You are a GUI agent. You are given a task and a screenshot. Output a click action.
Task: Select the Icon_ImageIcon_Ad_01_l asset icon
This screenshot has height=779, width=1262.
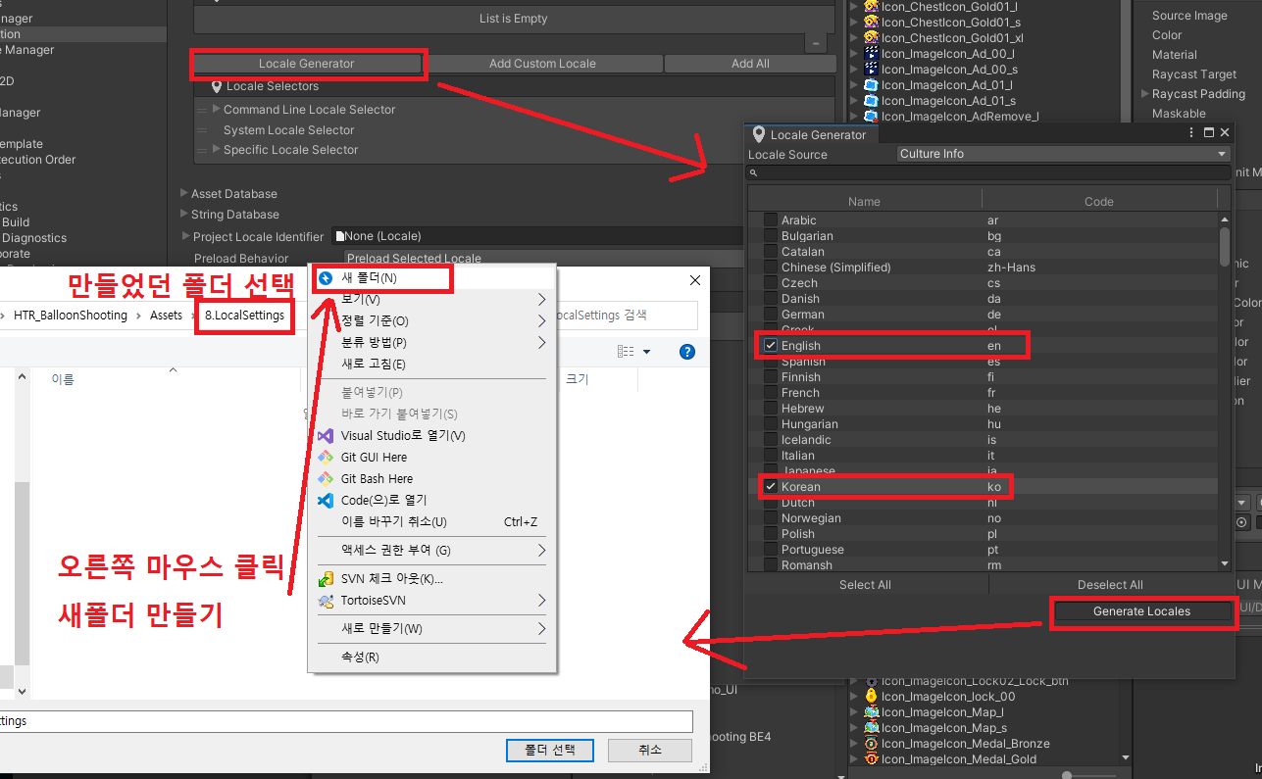click(x=871, y=84)
